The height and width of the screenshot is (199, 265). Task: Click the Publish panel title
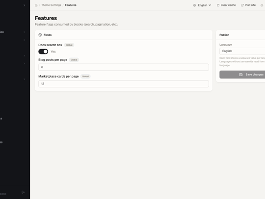point(224,35)
